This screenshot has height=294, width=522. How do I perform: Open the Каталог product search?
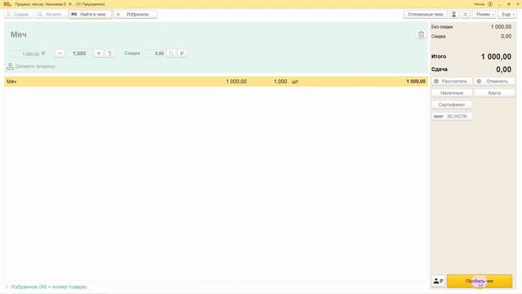click(x=51, y=15)
